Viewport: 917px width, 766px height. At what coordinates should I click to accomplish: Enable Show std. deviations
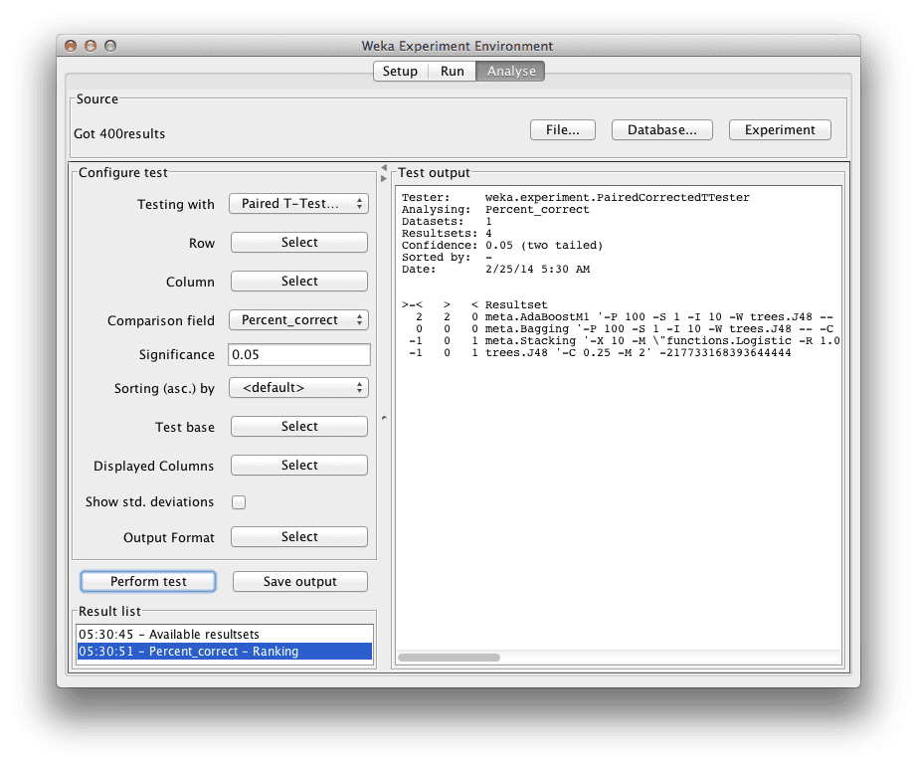pyautogui.click(x=238, y=502)
